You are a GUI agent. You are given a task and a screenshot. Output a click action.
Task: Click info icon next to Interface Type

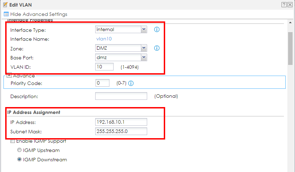click(157, 30)
